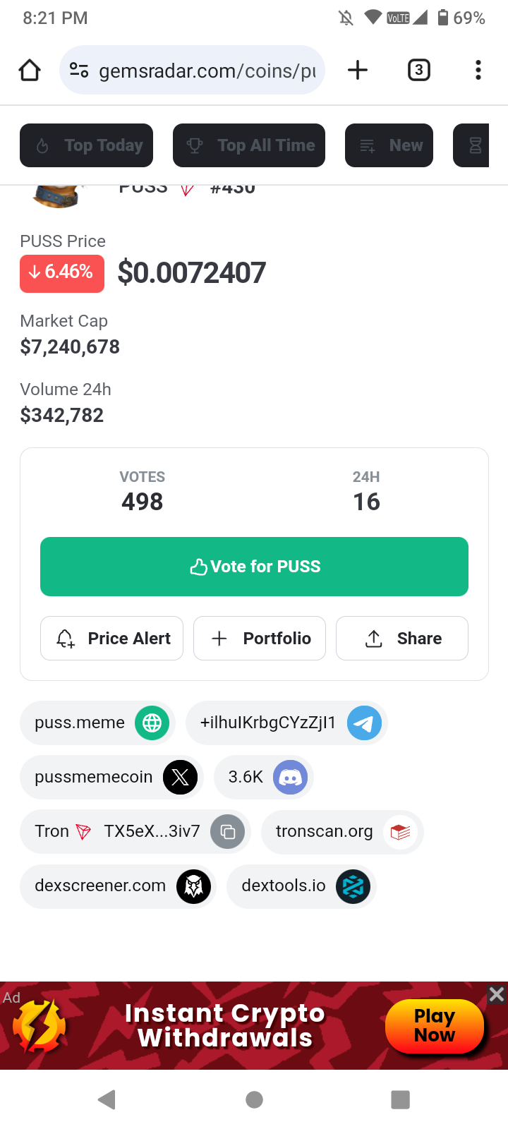Open the Discord server icon
Screen dimensions: 508x1129
[291, 777]
